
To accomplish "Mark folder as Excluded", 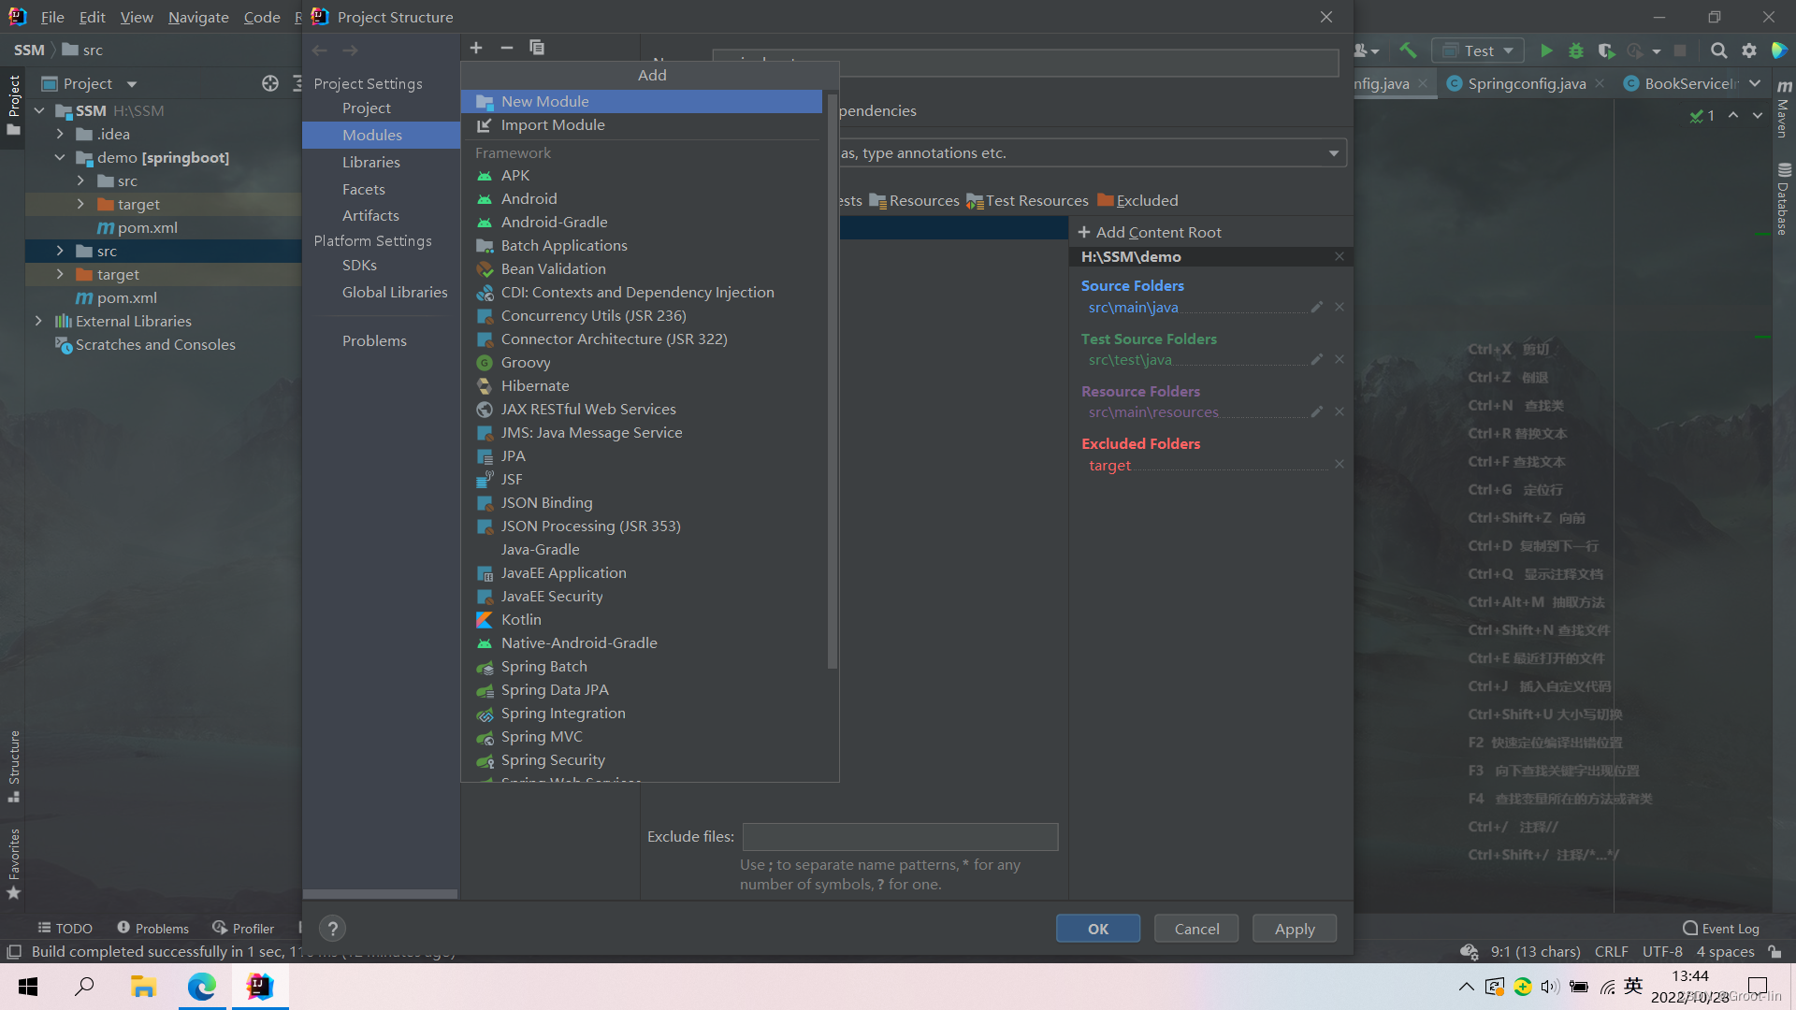I will click(x=1137, y=200).
